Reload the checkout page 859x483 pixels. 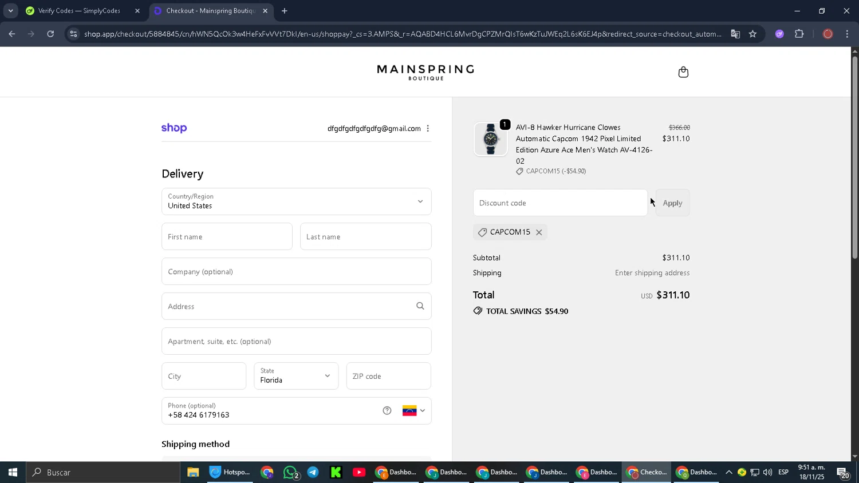pyautogui.click(x=50, y=34)
